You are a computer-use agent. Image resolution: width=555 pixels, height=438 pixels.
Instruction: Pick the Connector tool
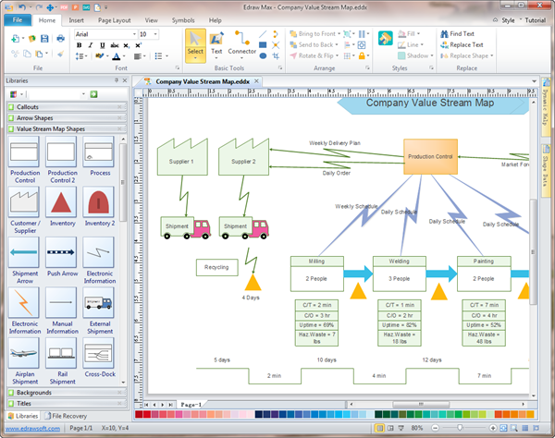coord(242,43)
